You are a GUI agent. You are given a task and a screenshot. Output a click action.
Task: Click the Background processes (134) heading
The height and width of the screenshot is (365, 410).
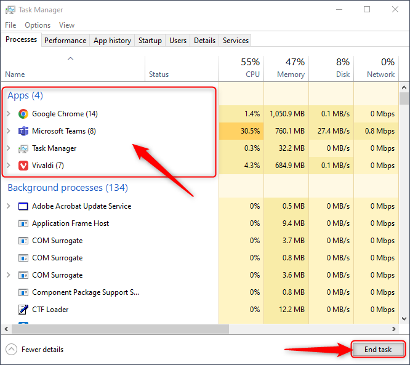click(68, 188)
